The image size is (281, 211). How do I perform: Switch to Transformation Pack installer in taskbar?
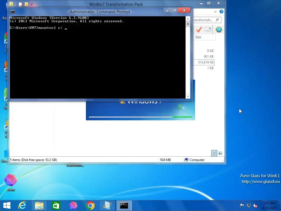107,206
